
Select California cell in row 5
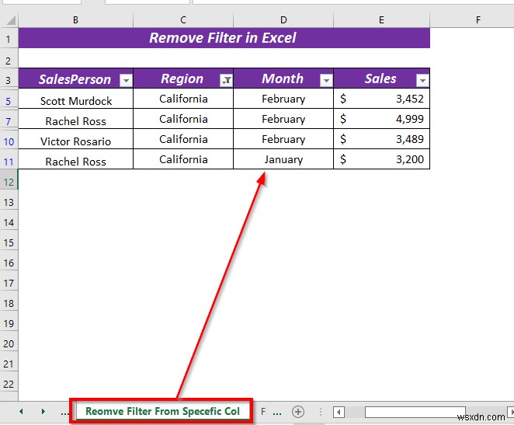183,99
